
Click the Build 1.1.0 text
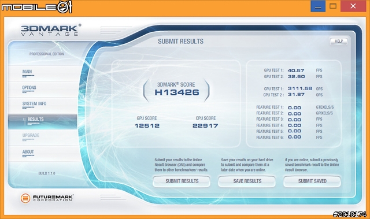click(47, 173)
